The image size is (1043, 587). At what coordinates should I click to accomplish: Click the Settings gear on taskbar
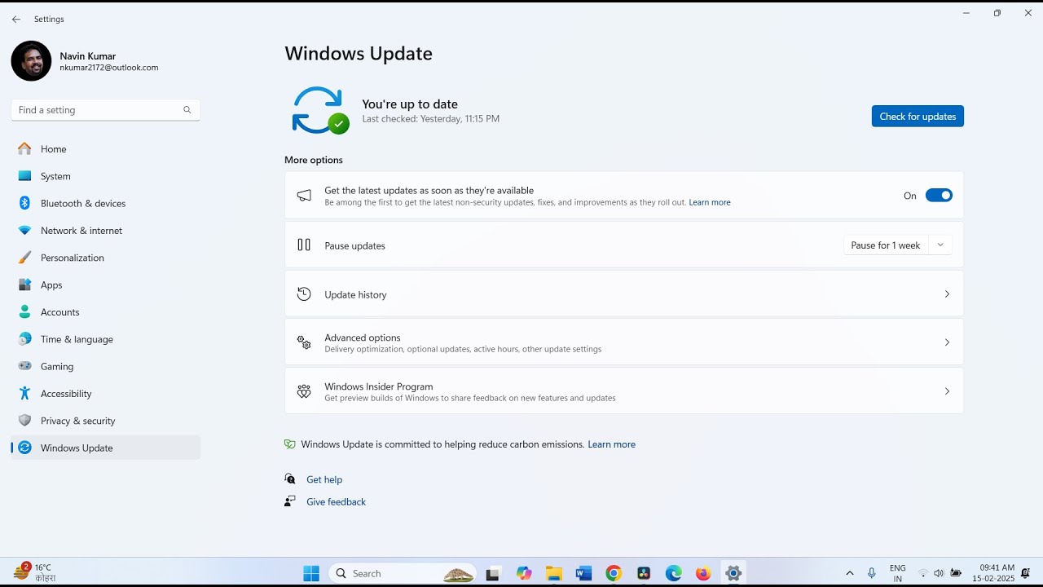[733, 573]
